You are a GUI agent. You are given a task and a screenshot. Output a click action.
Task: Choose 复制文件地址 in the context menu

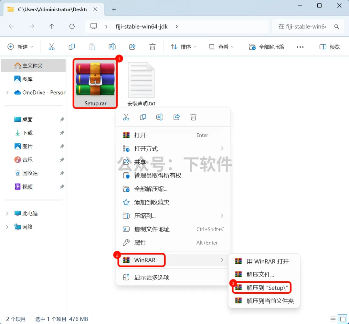click(x=174, y=229)
